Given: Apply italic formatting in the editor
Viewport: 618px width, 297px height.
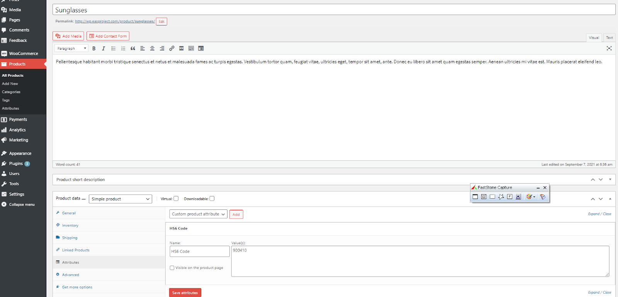Looking at the screenshot, I should click(x=104, y=49).
